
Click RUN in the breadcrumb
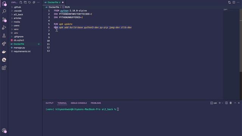[67, 7]
